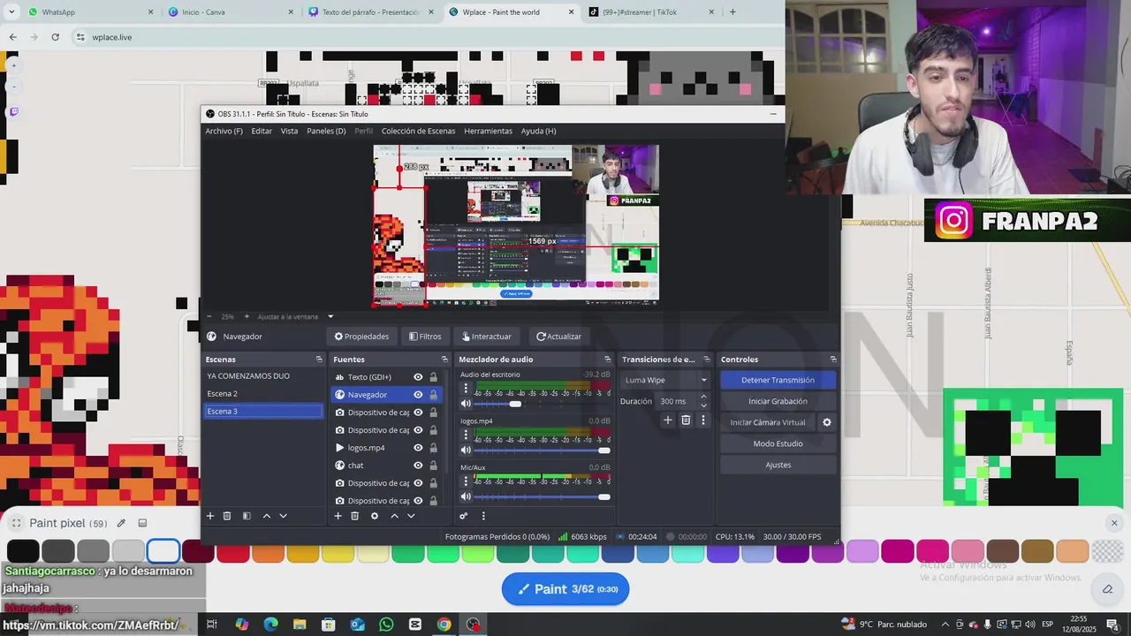Open transition properties dots menu

point(703,420)
